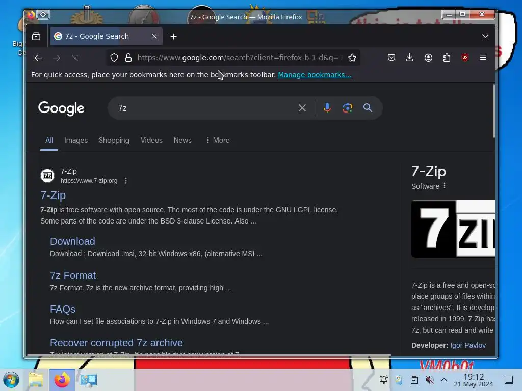Open the uBlock Origin extension icon
Screen dimensions: 522x391
pyautogui.click(x=465, y=58)
